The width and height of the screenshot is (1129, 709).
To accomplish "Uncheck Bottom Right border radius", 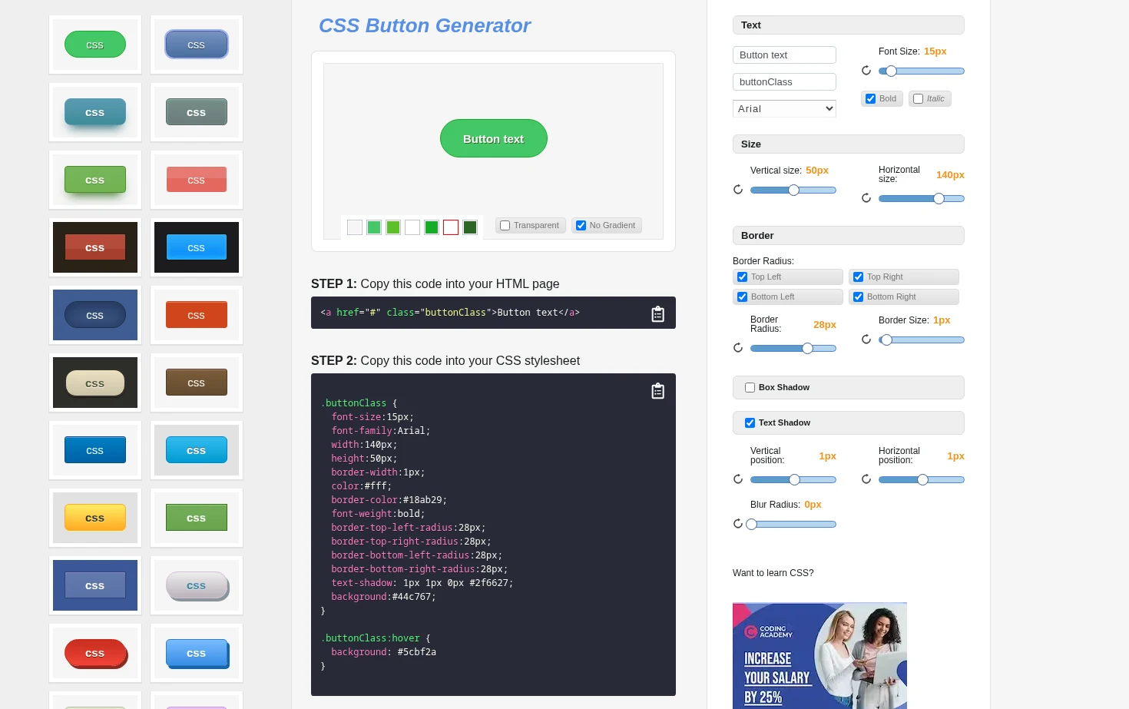I will 858,297.
